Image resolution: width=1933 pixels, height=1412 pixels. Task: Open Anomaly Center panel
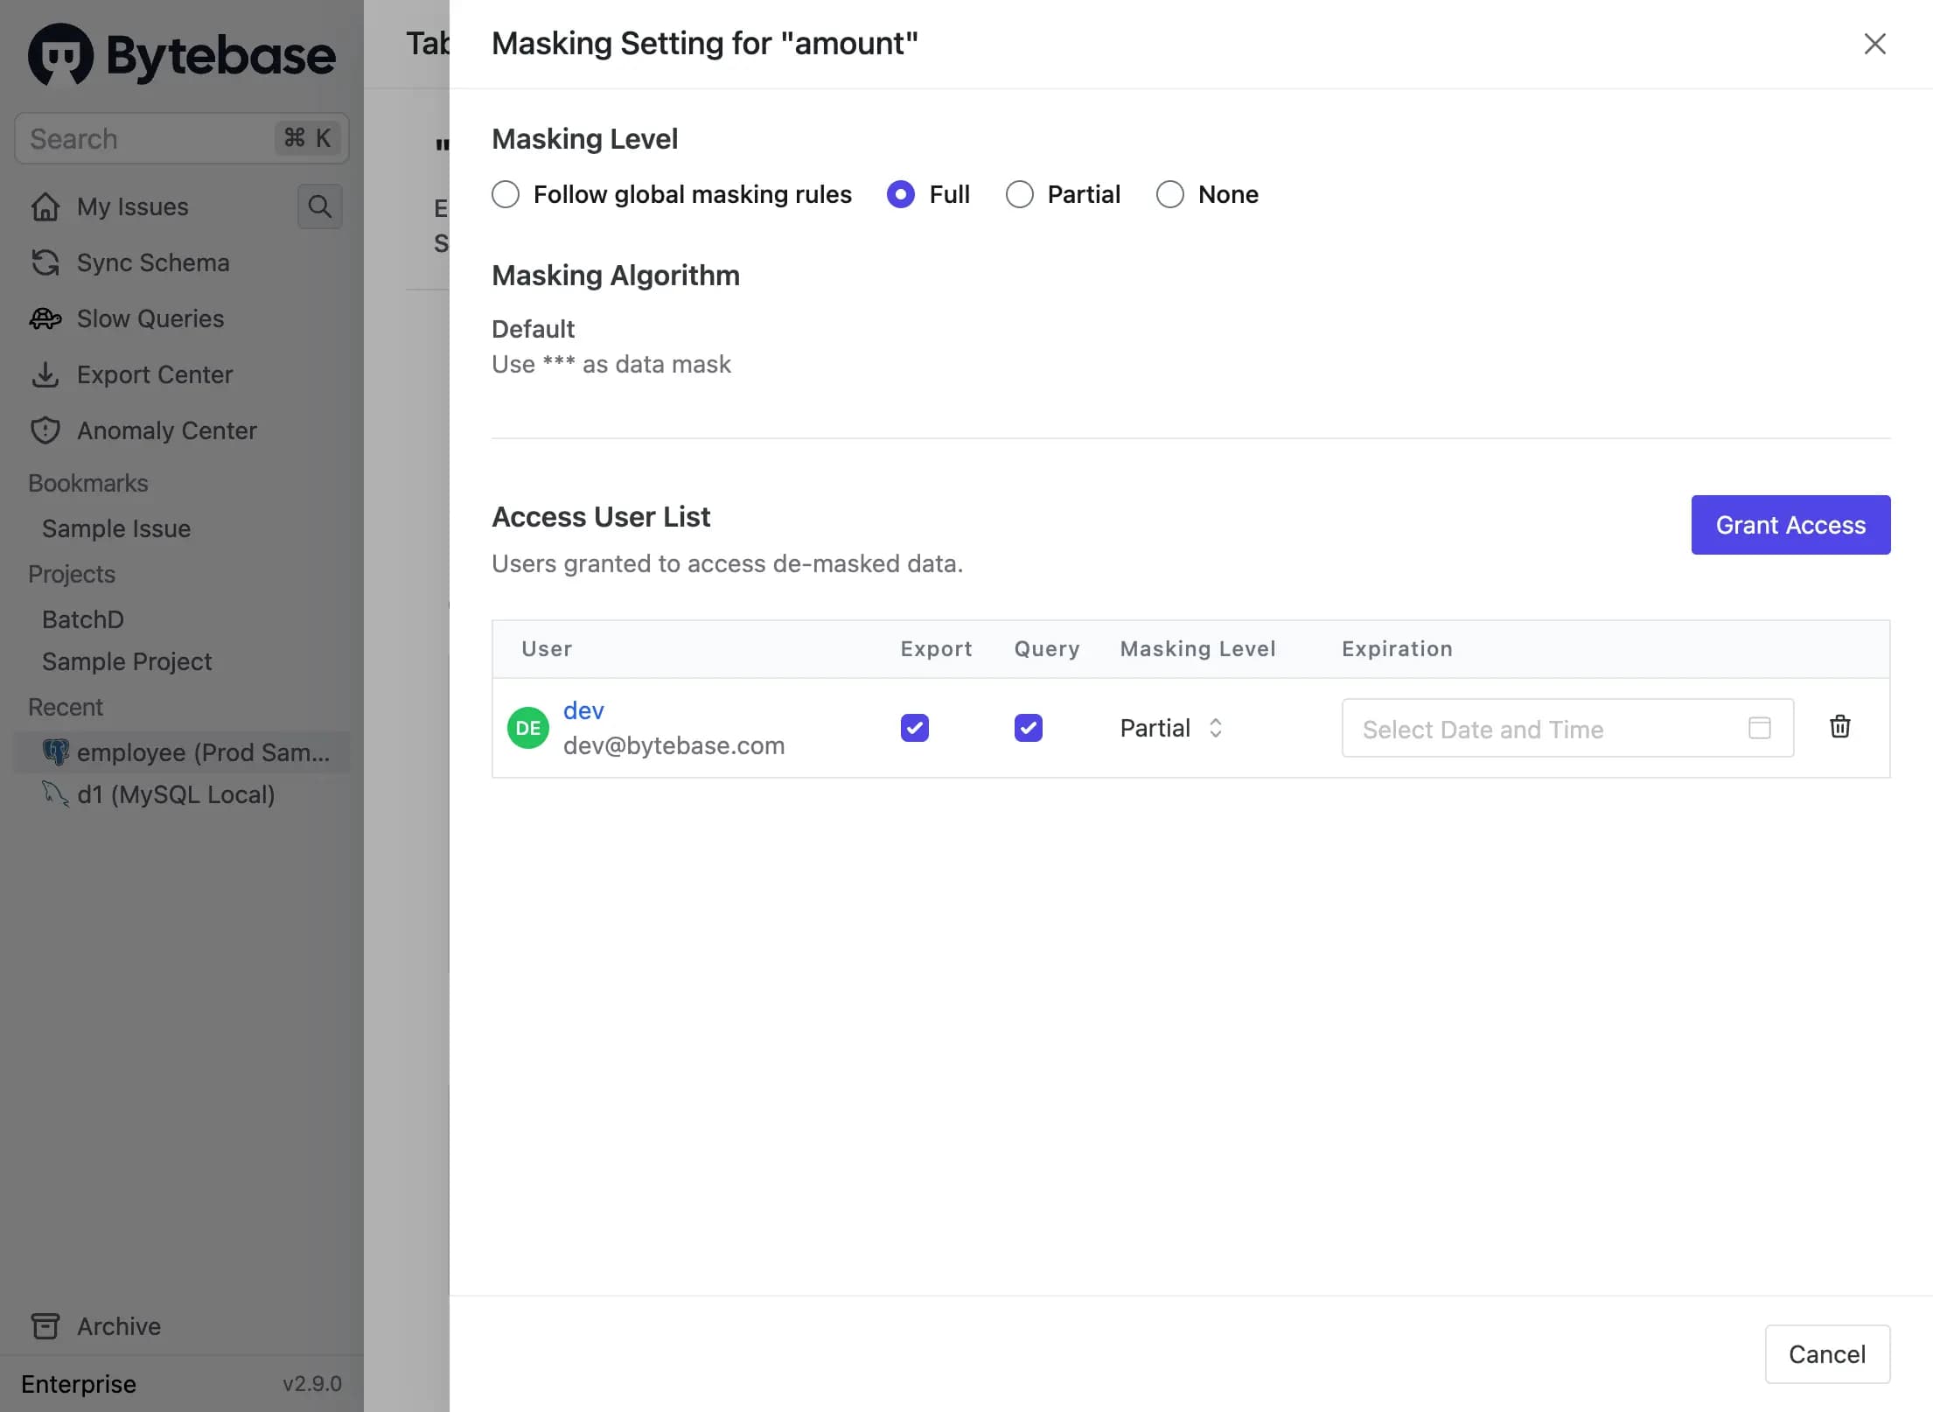pyautogui.click(x=166, y=430)
